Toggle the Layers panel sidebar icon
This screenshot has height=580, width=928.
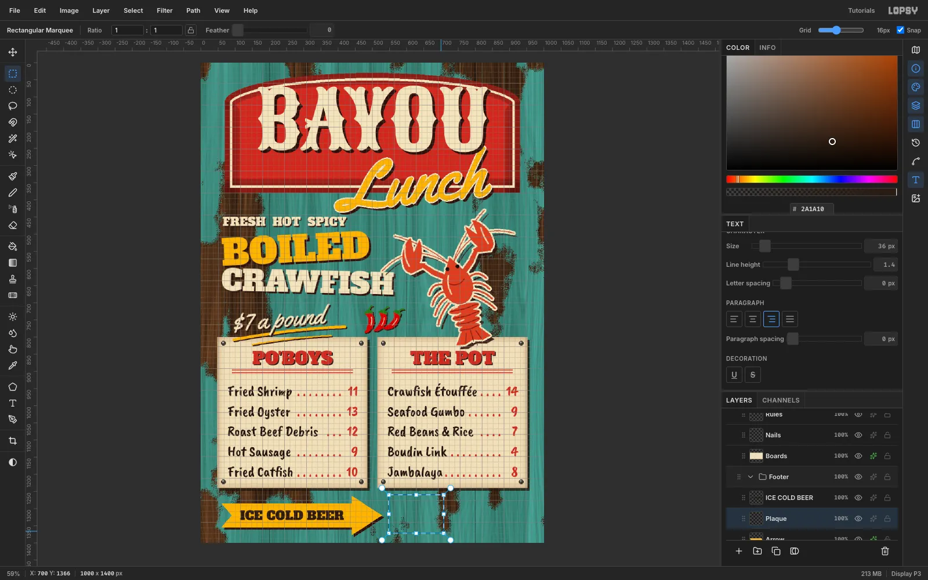click(x=916, y=106)
